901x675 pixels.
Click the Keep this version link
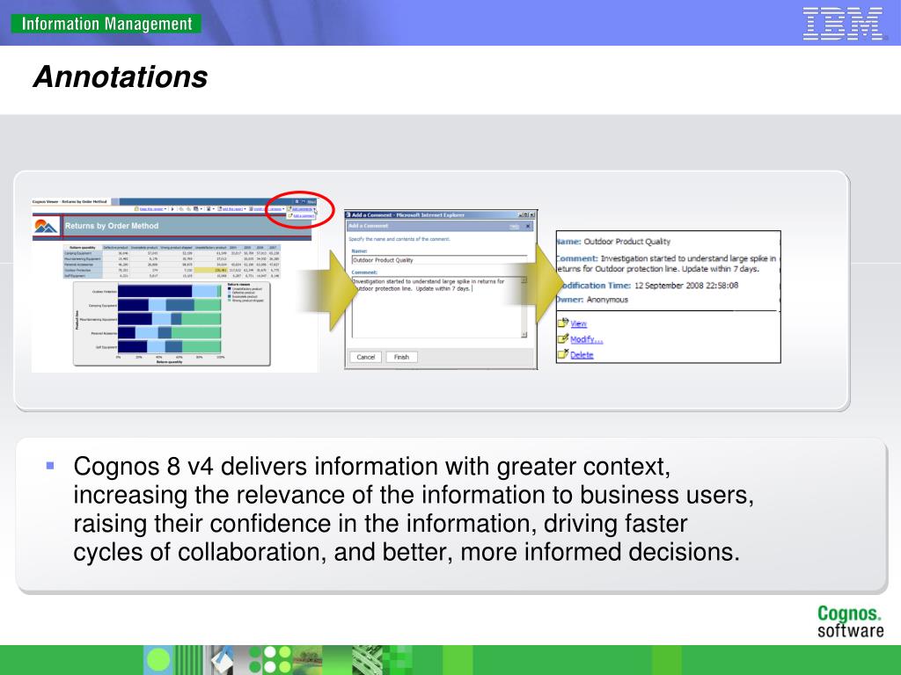pos(151,209)
